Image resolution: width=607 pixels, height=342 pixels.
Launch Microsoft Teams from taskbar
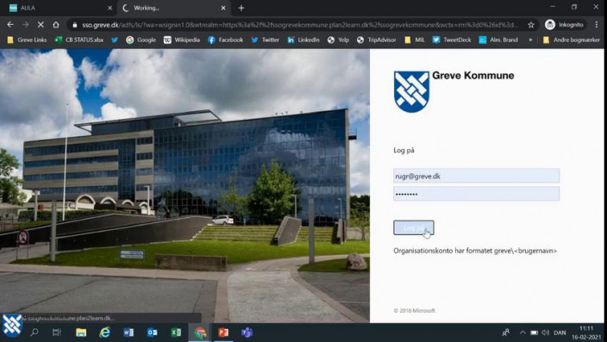point(247,333)
